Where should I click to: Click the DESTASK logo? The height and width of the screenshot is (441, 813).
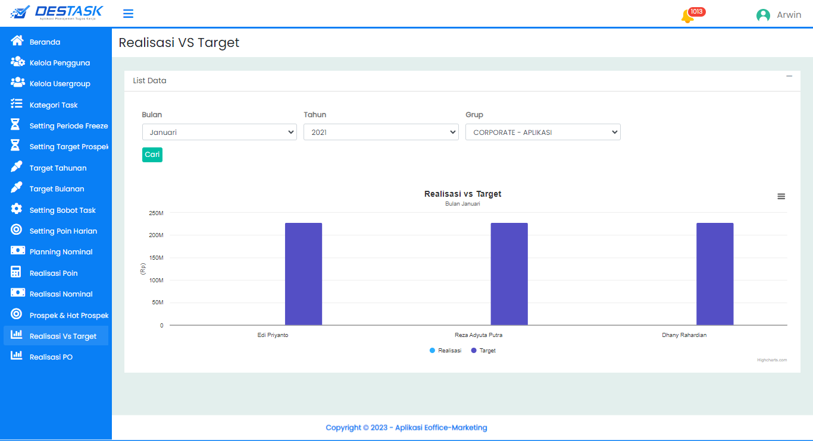tap(57, 12)
